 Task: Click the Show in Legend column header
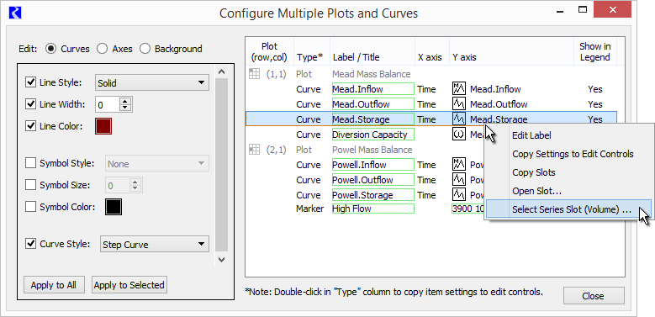(594, 52)
